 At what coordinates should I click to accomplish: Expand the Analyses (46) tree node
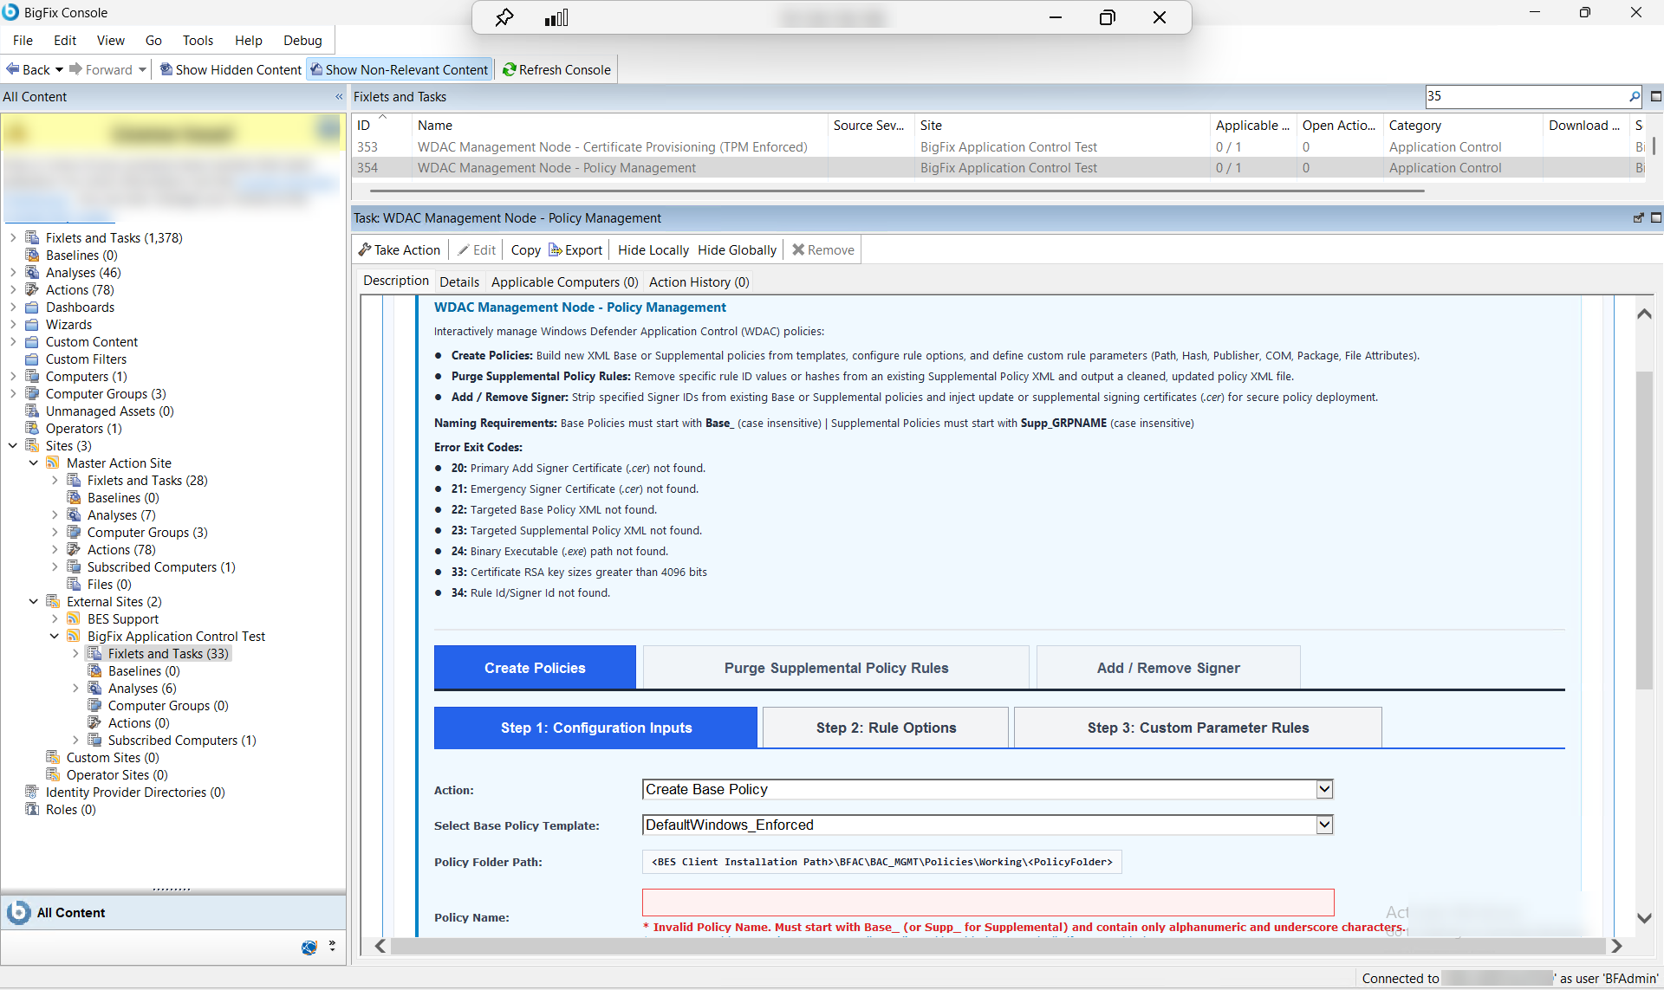(x=13, y=273)
